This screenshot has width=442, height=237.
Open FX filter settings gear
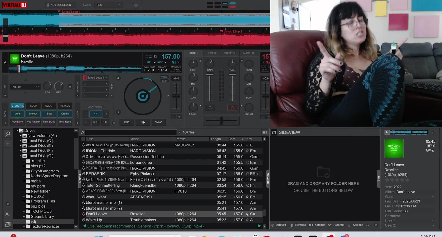pos(70,87)
